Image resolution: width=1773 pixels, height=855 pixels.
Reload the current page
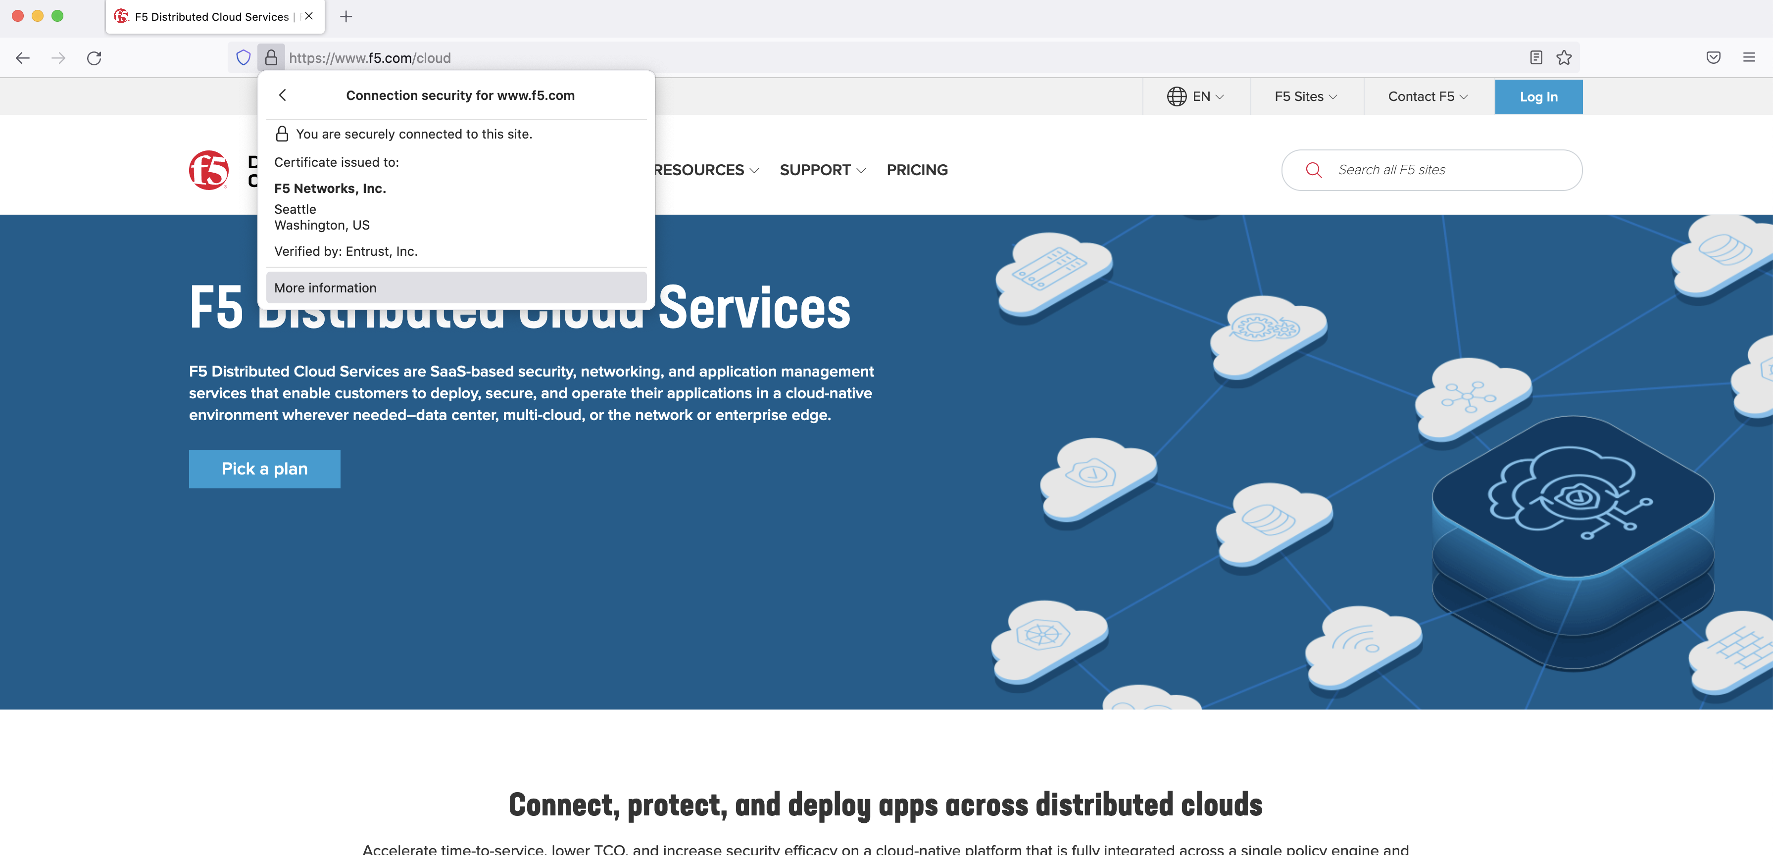[95, 58]
